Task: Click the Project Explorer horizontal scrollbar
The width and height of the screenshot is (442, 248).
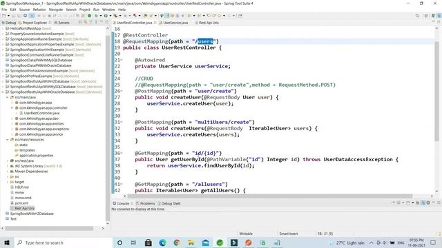Action: pos(49,228)
